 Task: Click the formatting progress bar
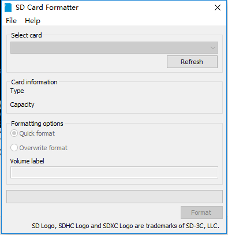pyautogui.click(x=114, y=196)
